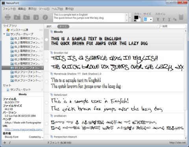This screenshot has width=189, height=147.
Task: Open the 表示(V) menu
Action: coord(32,9)
